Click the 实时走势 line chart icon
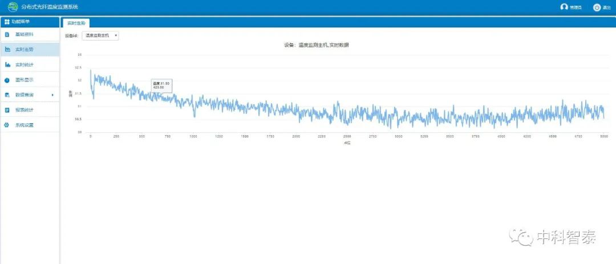 coord(7,50)
